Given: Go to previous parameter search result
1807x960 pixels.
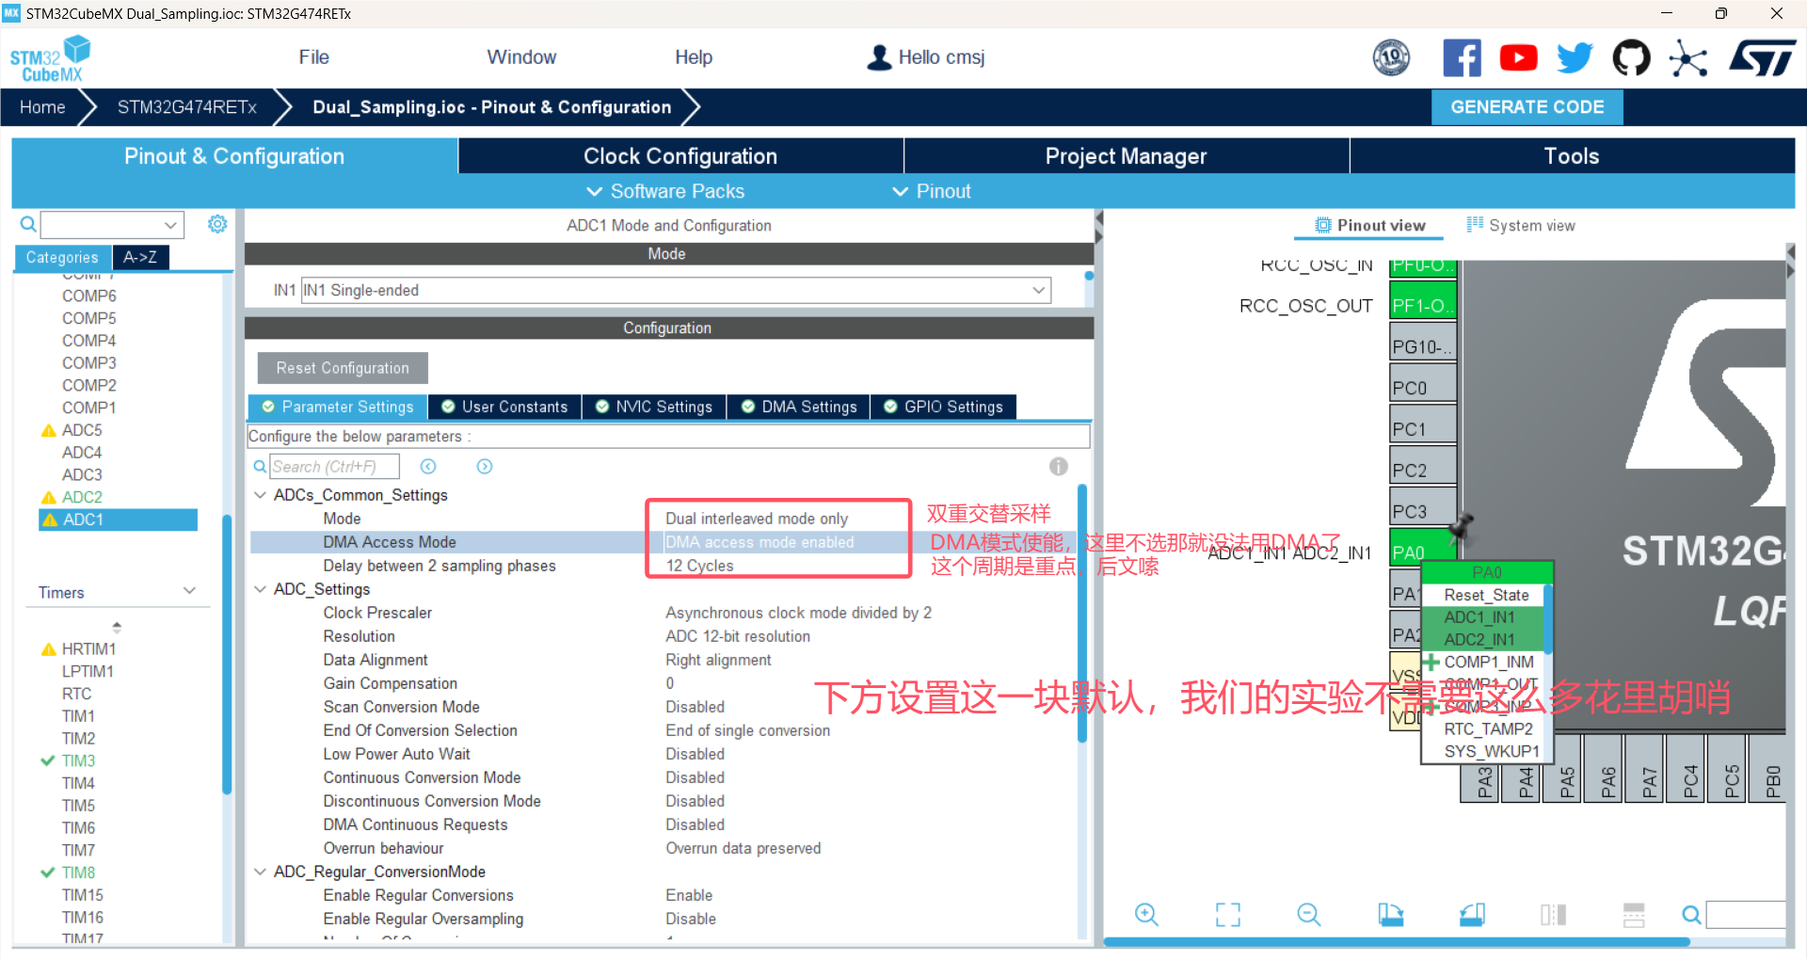Looking at the screenshot, I should coord(428,467).
